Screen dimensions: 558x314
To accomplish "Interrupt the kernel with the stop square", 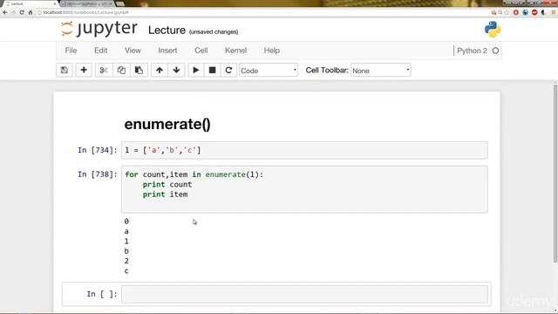I will point(212,70).
